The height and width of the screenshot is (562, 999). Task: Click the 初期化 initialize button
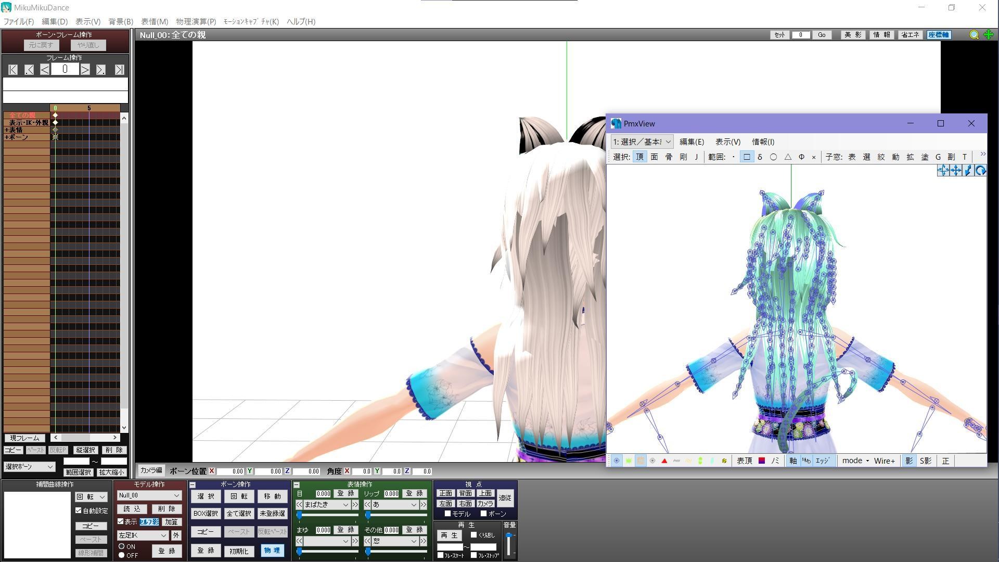click(239, 551)
